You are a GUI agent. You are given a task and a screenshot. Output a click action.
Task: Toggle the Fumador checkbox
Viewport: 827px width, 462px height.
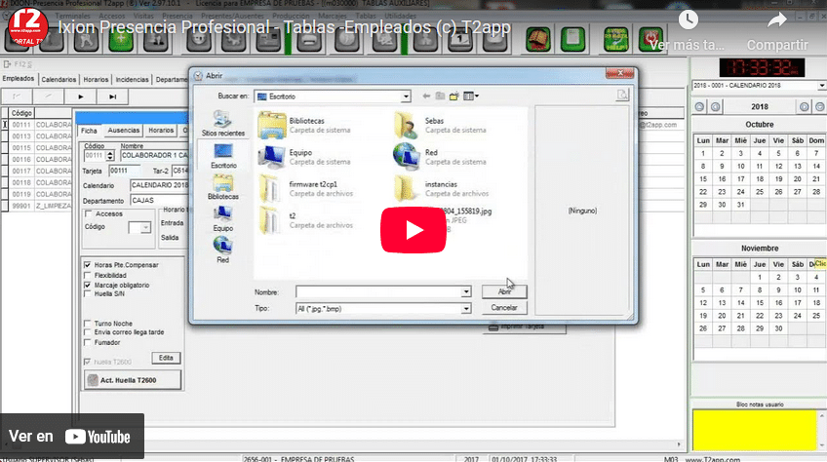pyautogui.click(x=88, y=342)
